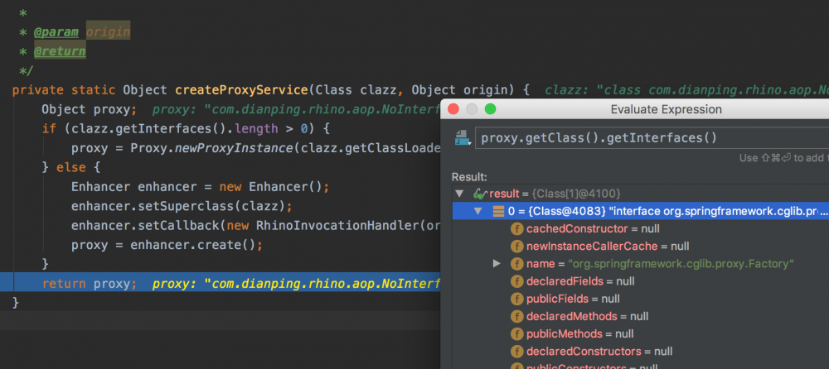Click the Evaluate Expression title bar text
Screen dimensions: 829x369
667,110
